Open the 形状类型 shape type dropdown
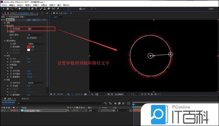Viewport: 219px width, 126px height. point(36,29)
